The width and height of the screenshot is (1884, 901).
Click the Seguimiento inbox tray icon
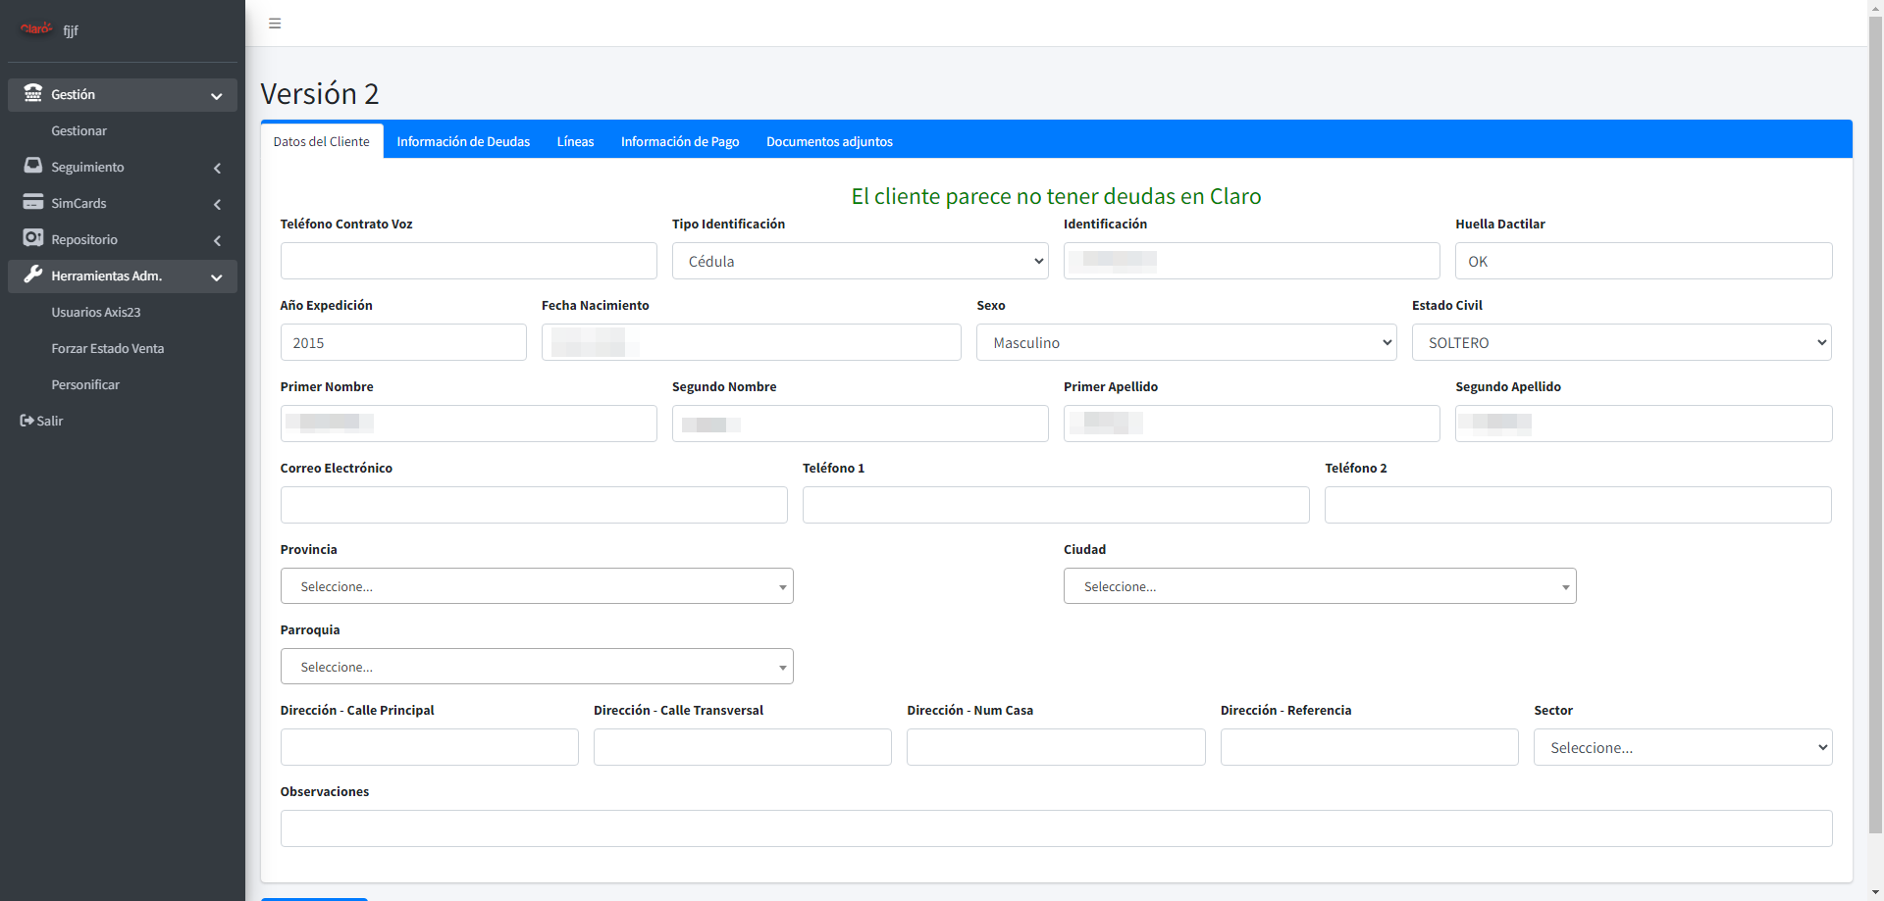[33, 166]
